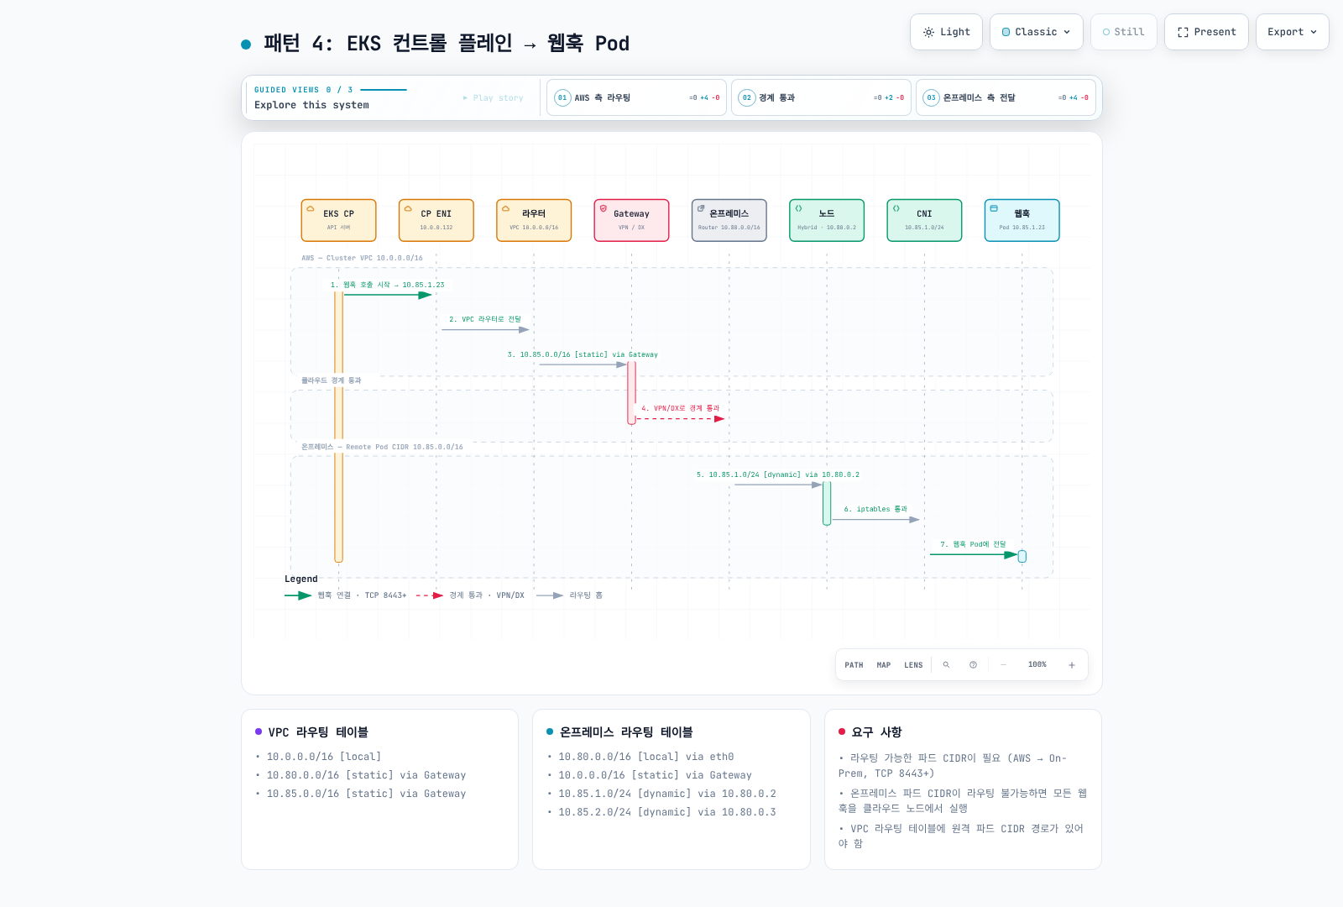Select the 라우터 VPC node
This screenshot has width=1343, height=907.
[x=534, y=220]
